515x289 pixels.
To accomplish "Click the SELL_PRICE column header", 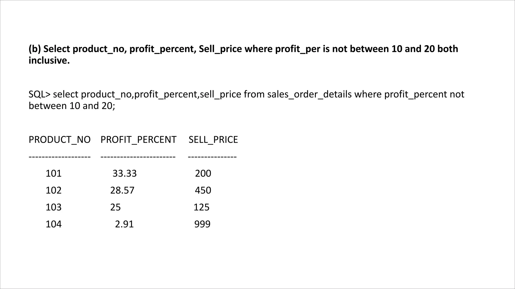I will tap(213, 140).
